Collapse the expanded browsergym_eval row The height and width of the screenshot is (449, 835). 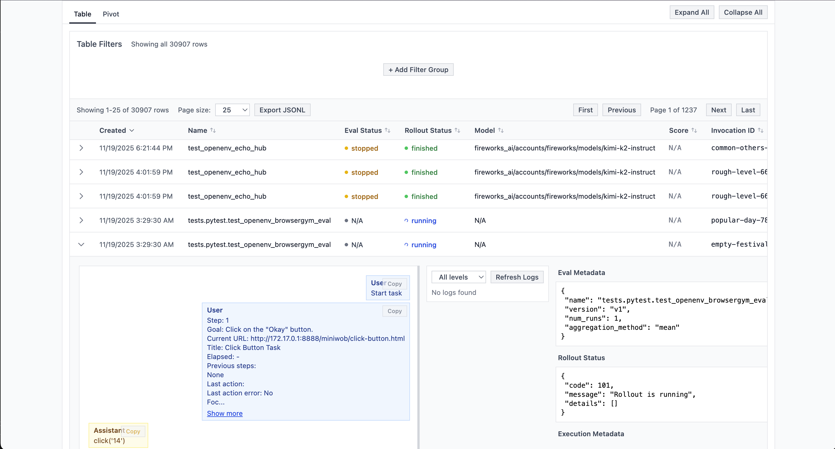pyautogui.click(x=81, y=245)
